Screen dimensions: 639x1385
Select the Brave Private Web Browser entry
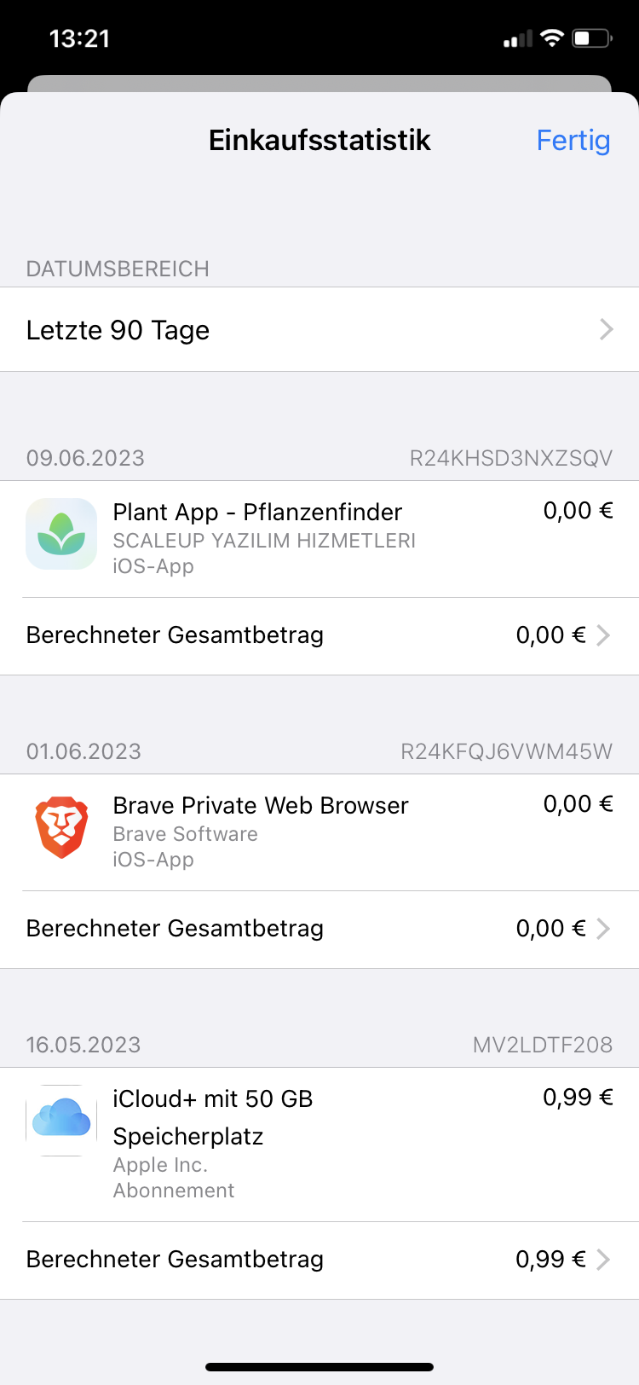click(x=261, y=806)
